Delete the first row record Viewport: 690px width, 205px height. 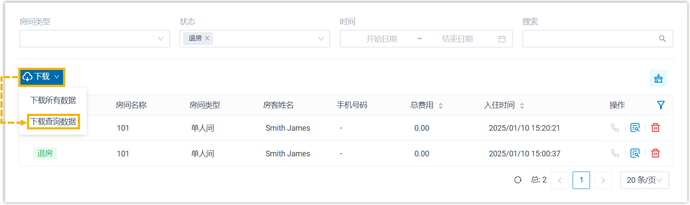click(x=655, y=128)
